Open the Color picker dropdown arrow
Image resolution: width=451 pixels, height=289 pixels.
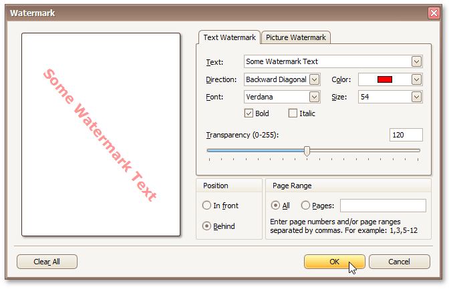pos(417,79)
